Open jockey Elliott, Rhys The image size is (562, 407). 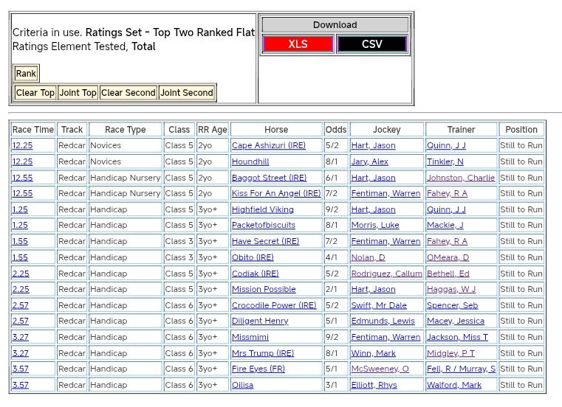[374, 385]
